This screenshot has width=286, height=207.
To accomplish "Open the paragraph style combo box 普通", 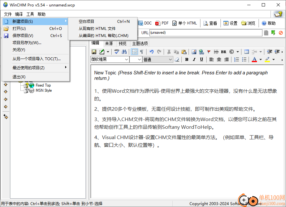I will pos(158,60).
